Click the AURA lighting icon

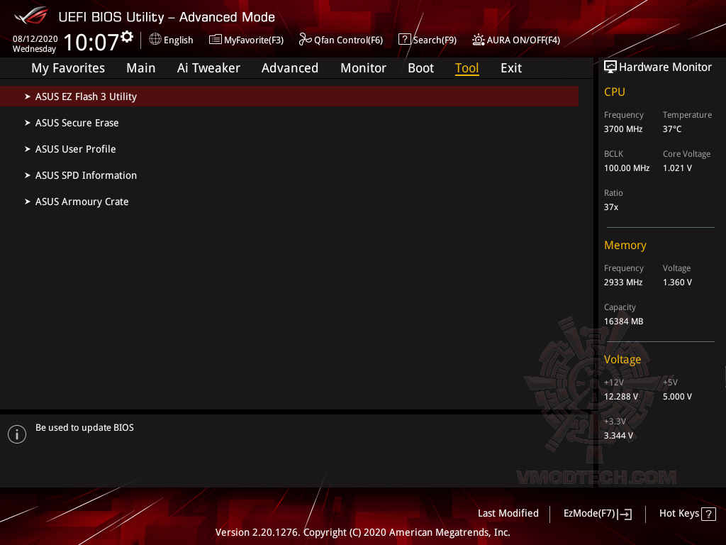(x=479, y=40)
